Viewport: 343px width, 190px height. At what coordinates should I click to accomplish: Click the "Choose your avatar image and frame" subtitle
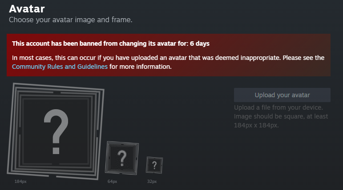[71, 20]
